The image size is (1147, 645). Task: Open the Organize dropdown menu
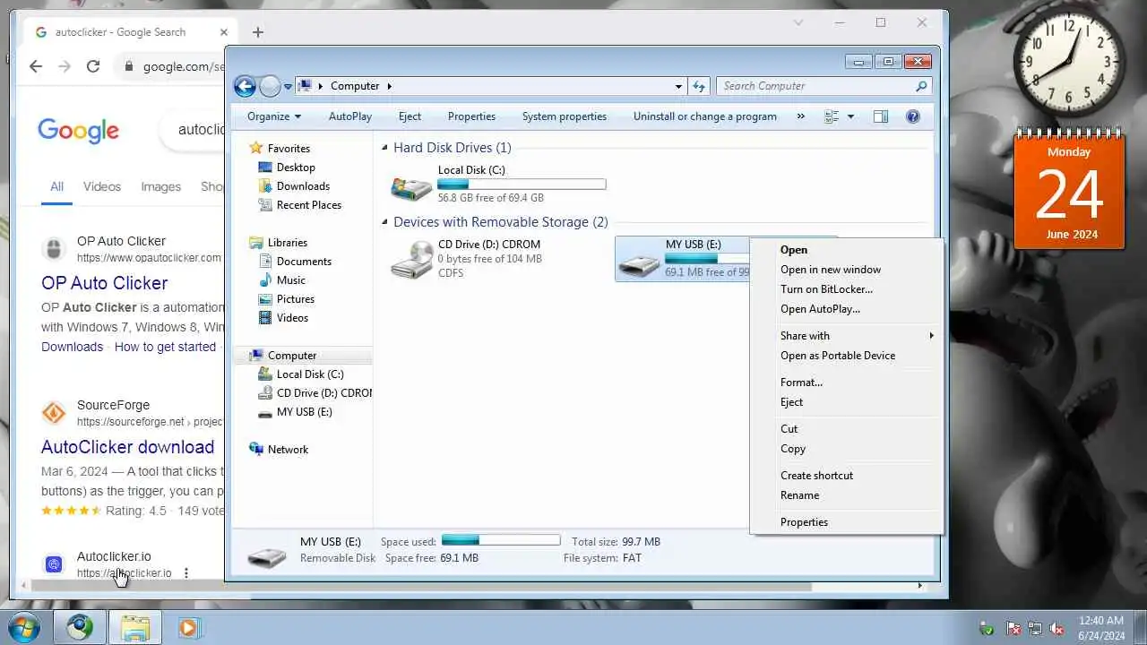274,116
